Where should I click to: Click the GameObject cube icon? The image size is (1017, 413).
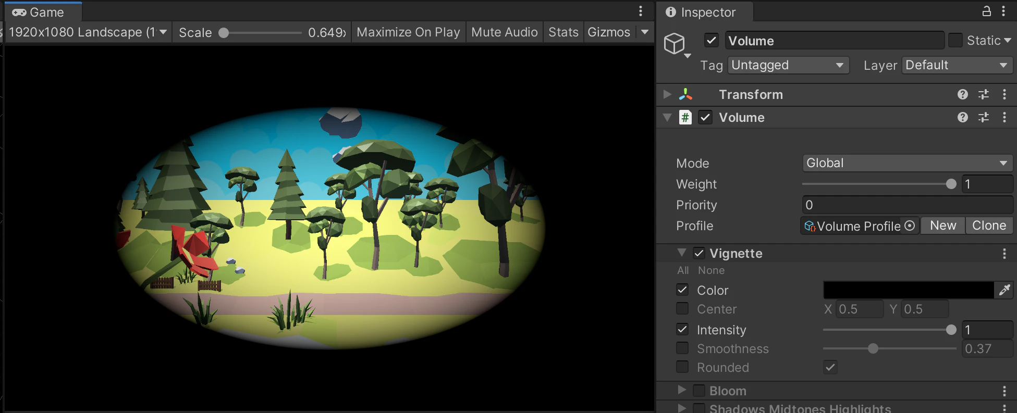click(x=674, y=44)
